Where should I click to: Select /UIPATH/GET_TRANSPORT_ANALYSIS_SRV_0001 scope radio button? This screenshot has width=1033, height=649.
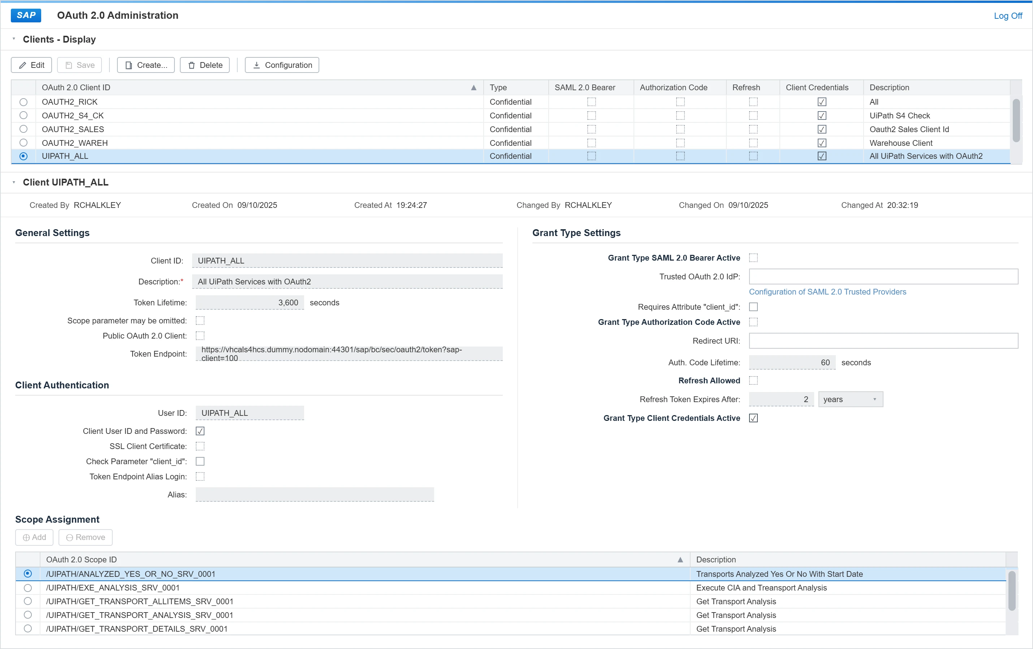coord(28,615)
